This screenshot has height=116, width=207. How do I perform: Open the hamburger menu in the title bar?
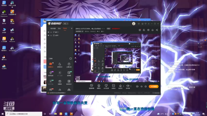tap(149, 24)
